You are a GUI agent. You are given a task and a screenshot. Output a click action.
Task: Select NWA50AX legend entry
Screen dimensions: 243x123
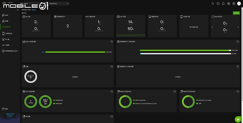58,104
